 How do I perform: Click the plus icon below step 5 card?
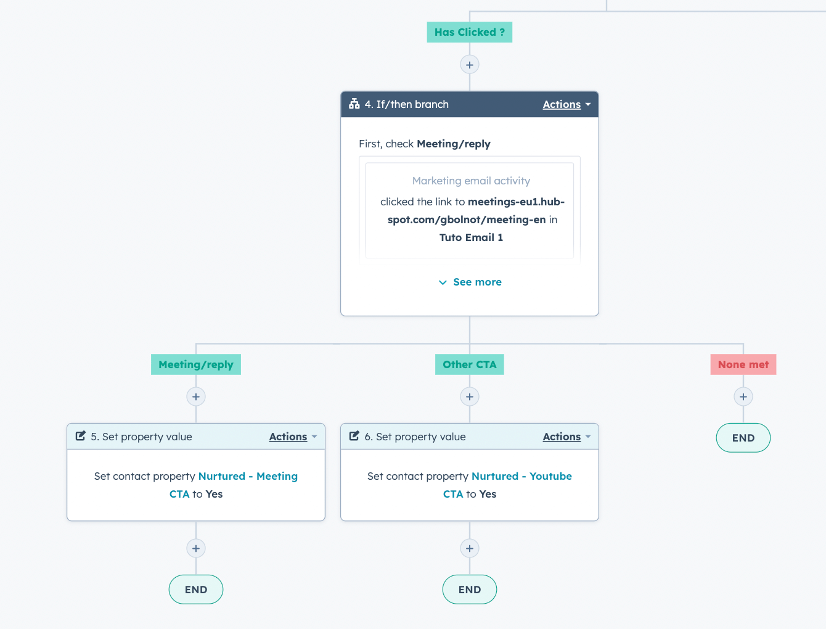click(x=196, y=548)
